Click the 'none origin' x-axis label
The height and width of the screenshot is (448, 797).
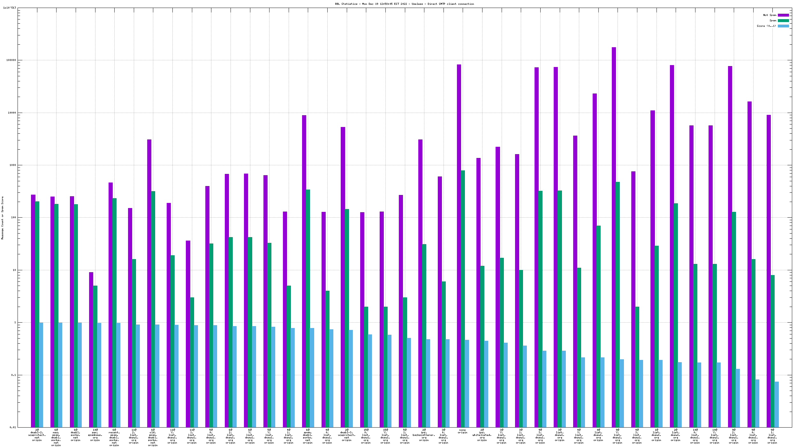pyautogui.click(x=462, y=431)
